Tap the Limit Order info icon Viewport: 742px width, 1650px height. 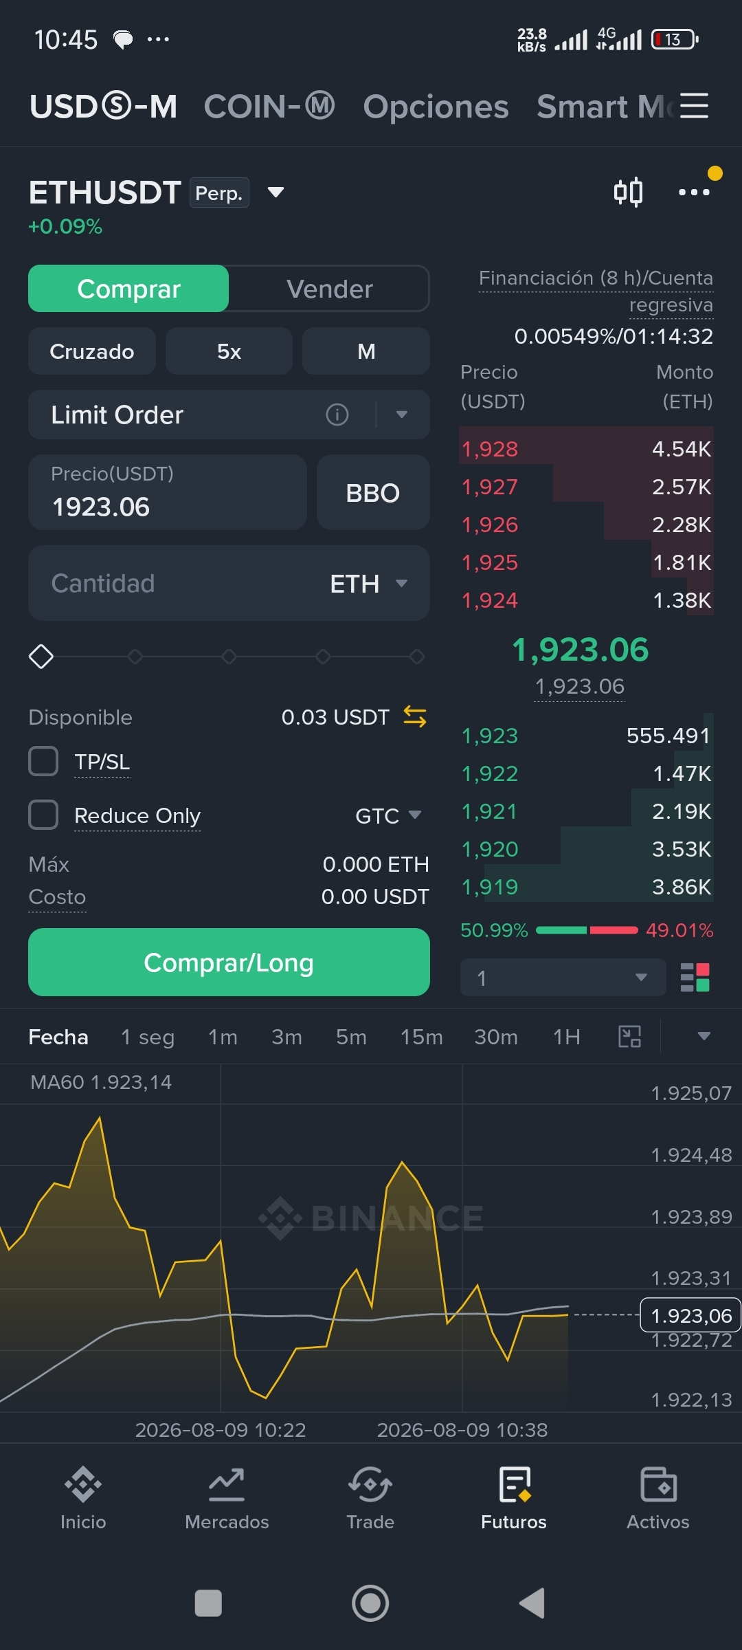(x=337, y=415)
